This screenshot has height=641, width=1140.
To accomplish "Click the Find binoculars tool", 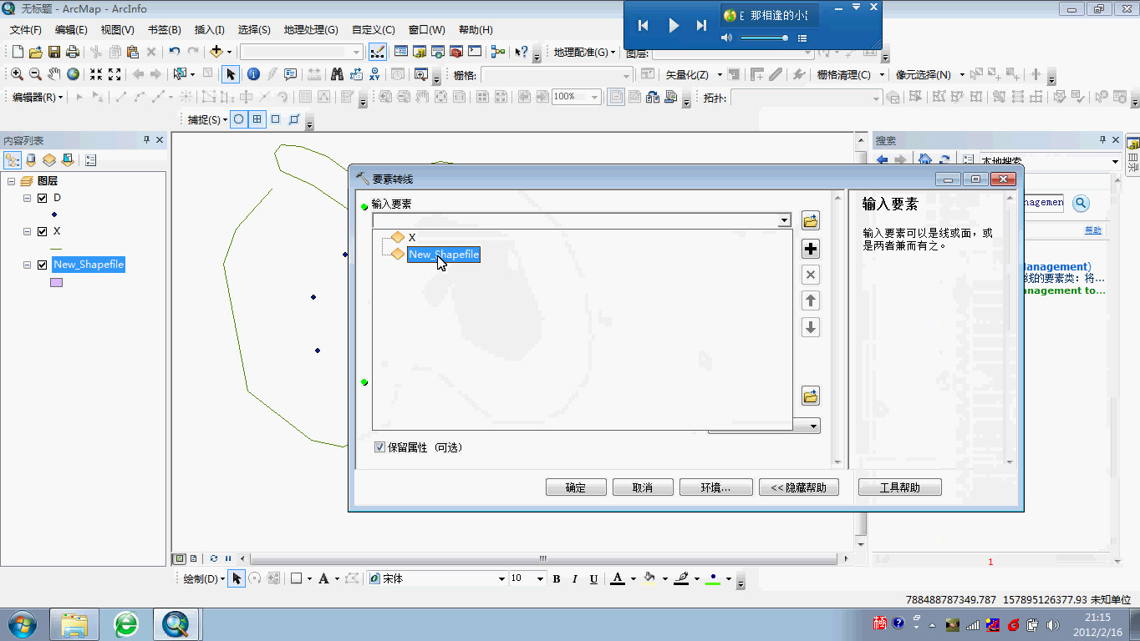I will click(337, 73).
